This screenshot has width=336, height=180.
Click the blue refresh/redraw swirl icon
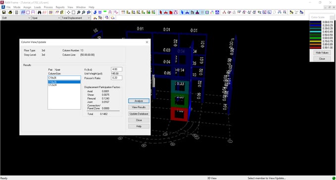point(95,12)
